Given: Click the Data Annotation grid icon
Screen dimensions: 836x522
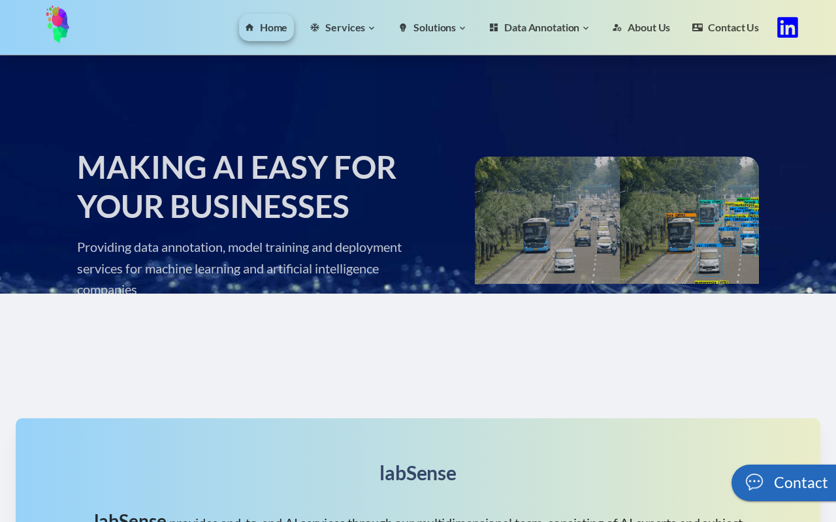Looking at the screenshot, I should pos(494,27).
